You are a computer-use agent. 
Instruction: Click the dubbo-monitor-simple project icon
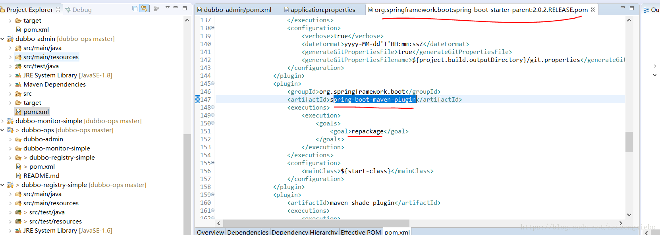[x=10, y=121]
